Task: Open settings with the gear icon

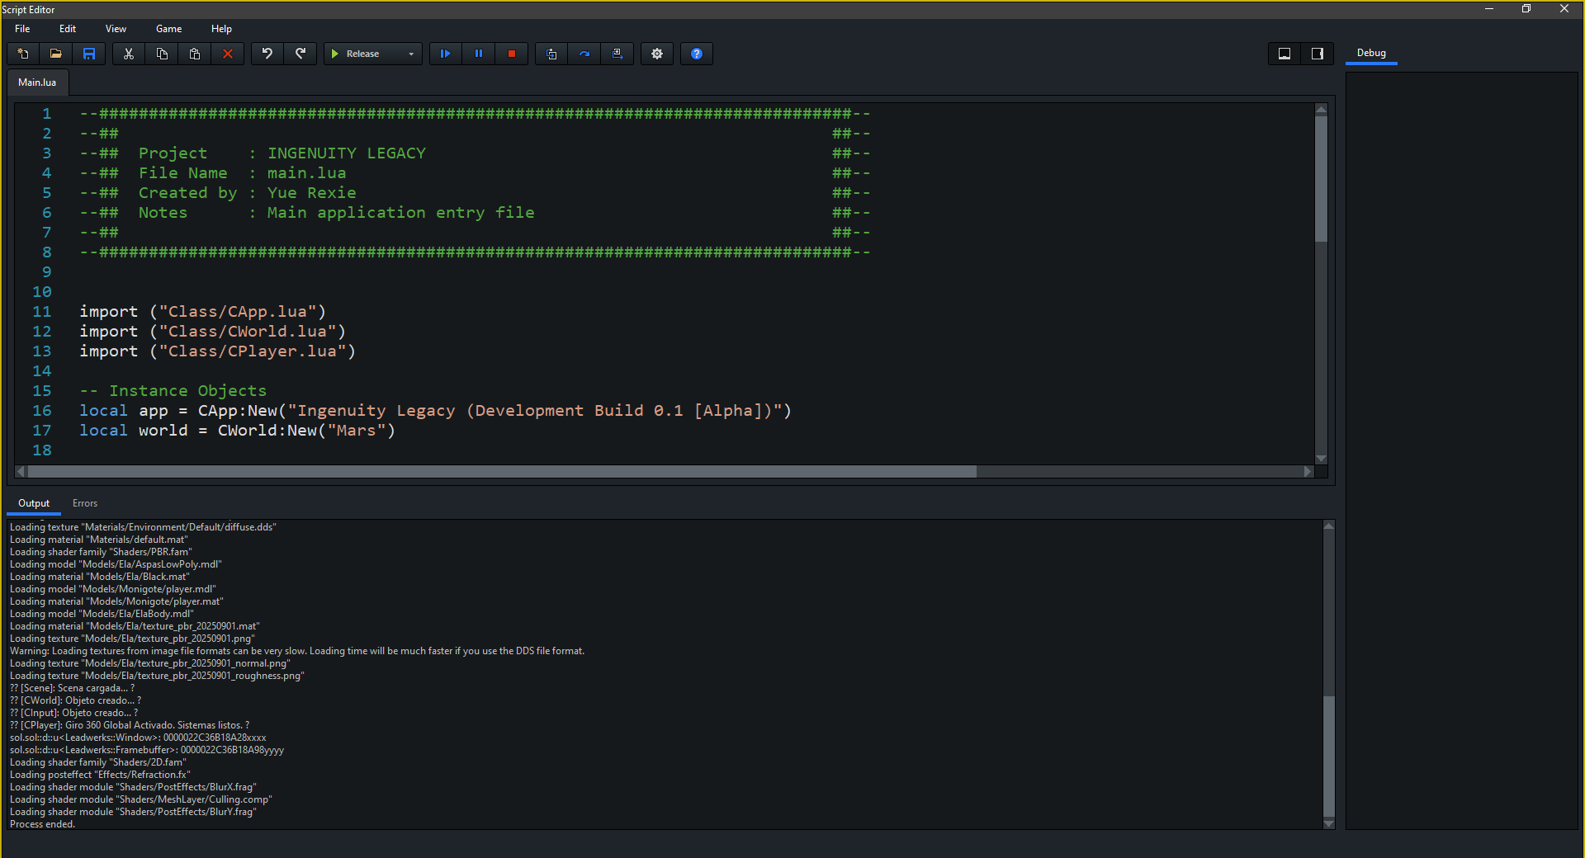Action: tap(657, 54)
